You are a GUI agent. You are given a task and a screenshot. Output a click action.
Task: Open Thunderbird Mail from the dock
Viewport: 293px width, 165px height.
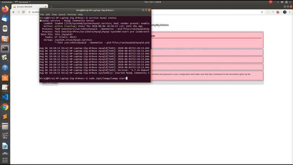pos(5,19)
